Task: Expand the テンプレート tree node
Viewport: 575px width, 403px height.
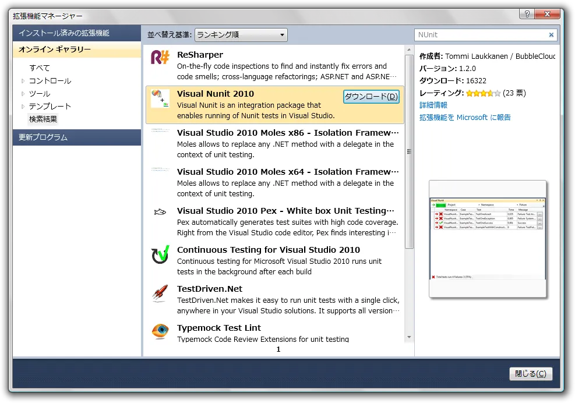Action: (x=23, y=107)
